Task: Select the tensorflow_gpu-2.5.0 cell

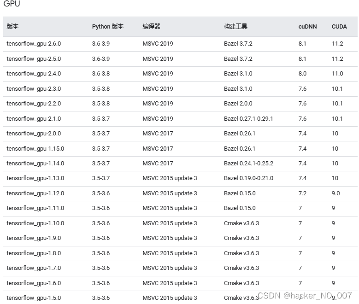Action: [x=34, y=59]
